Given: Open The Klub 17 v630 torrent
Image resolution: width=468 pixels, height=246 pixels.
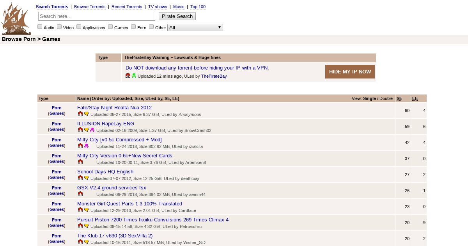Looking at the screenshot, I should click(115, 235).
